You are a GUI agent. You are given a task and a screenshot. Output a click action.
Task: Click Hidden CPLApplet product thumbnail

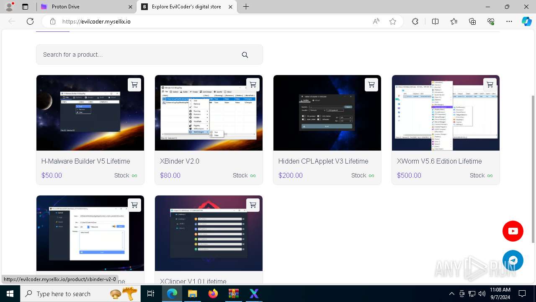point(327,113)
